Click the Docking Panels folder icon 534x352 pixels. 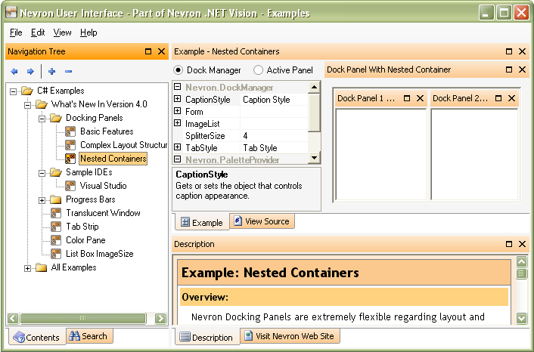(56, 118)
